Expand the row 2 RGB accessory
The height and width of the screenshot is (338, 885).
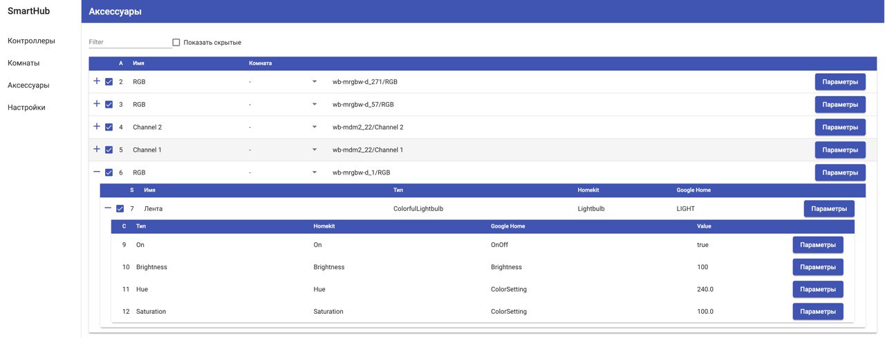click(97, 81)
